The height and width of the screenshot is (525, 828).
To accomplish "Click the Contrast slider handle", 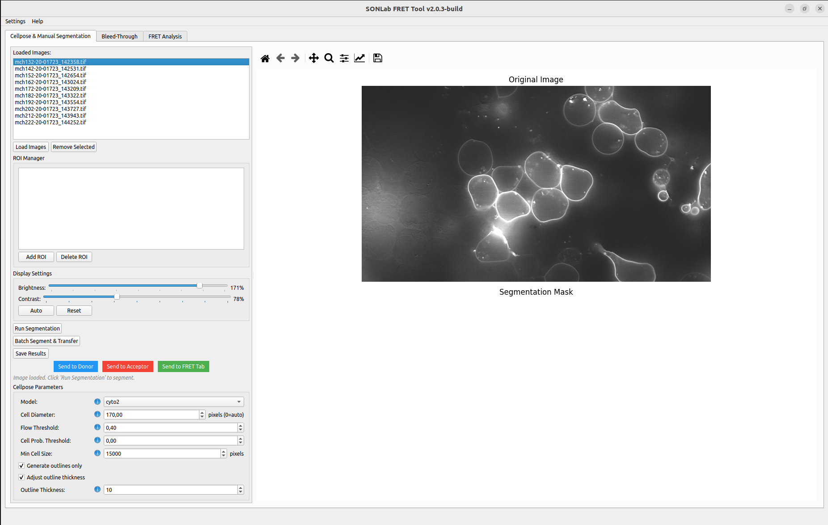I will 117,296.
